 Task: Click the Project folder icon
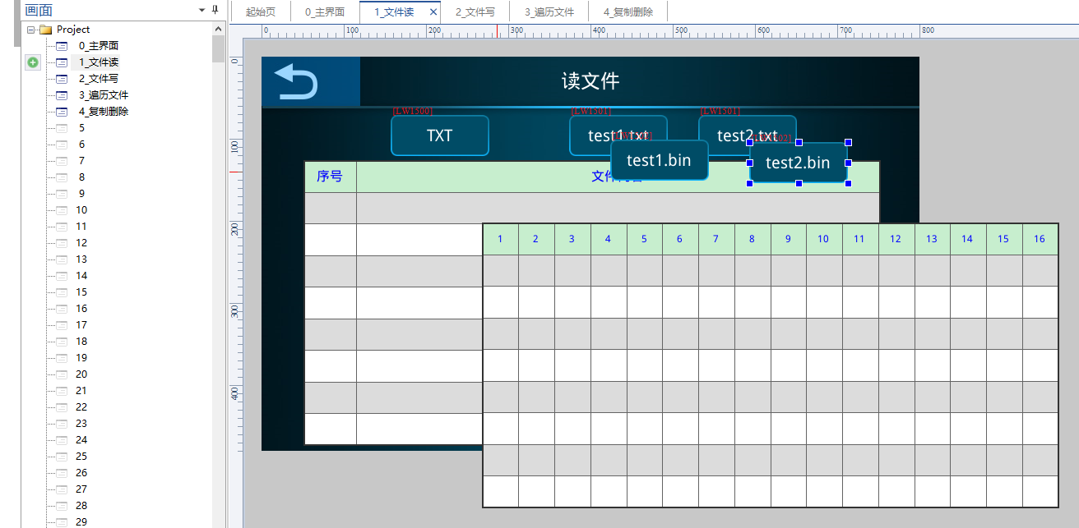[45, 30]
